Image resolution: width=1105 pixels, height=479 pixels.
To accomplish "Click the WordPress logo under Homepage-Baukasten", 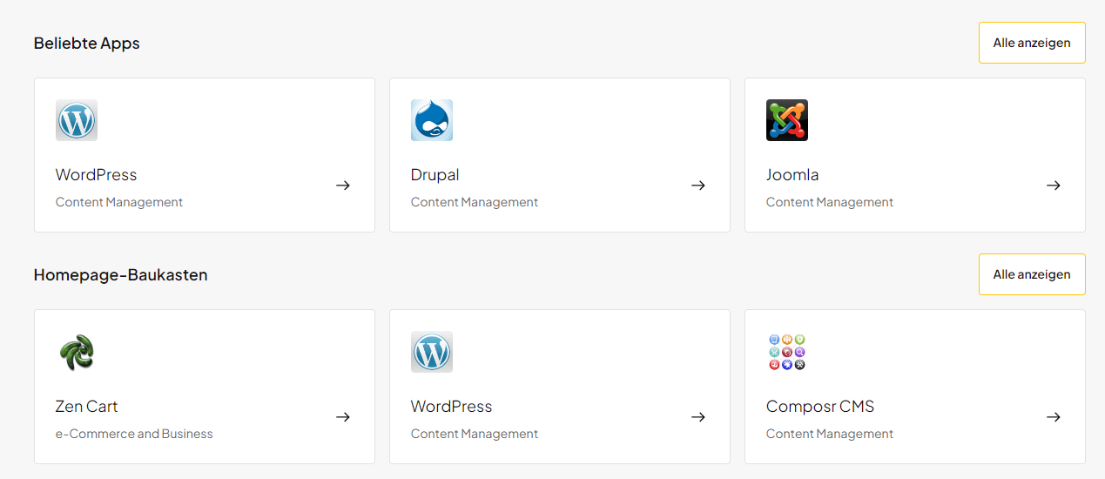I will [x=432, y=352].
